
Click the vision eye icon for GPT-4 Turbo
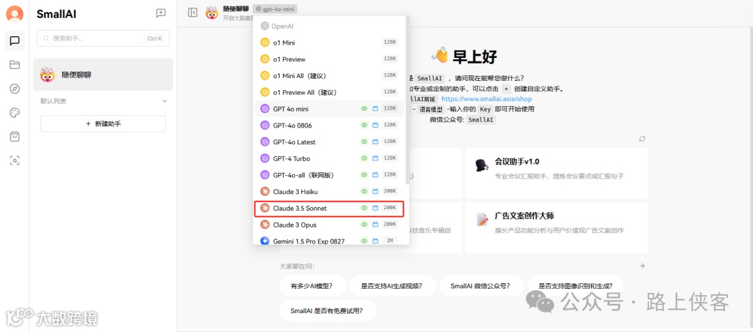click(x=364, y=158)
